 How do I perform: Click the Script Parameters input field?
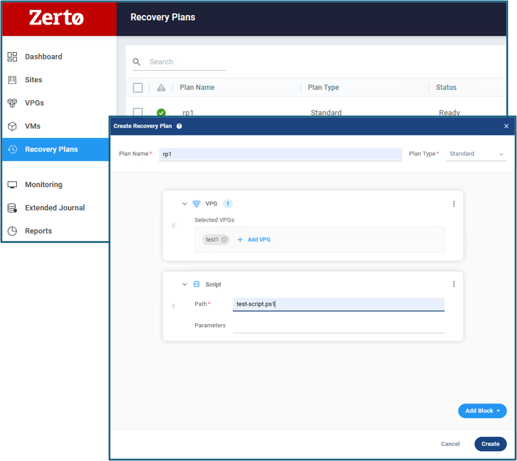click(339, 326)
